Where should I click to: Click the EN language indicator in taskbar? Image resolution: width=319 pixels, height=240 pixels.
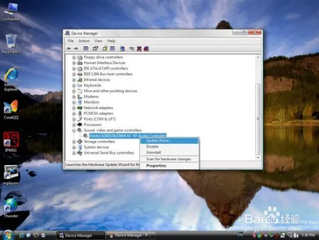click(x=240, y=235)
